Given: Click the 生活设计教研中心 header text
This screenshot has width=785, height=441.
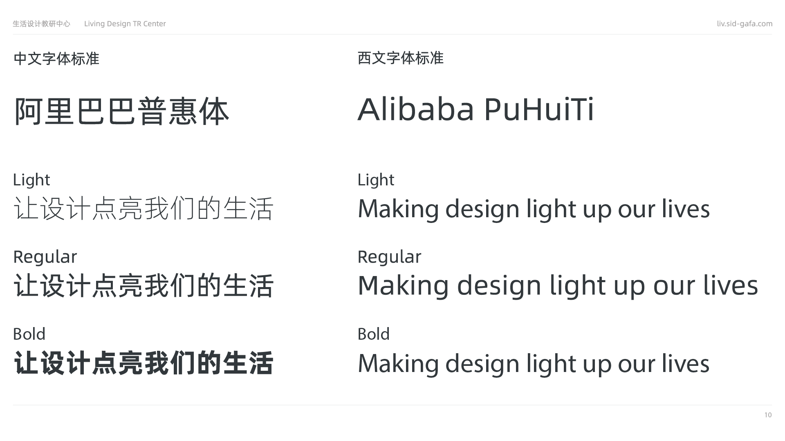Looking at the screenshot, I should point(41,24).
